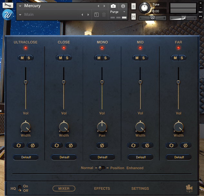The width and height of the screenshot is (204, 196).
Task: Toggle the Normal/Enhanced position switch
Action: pos(102,168)
